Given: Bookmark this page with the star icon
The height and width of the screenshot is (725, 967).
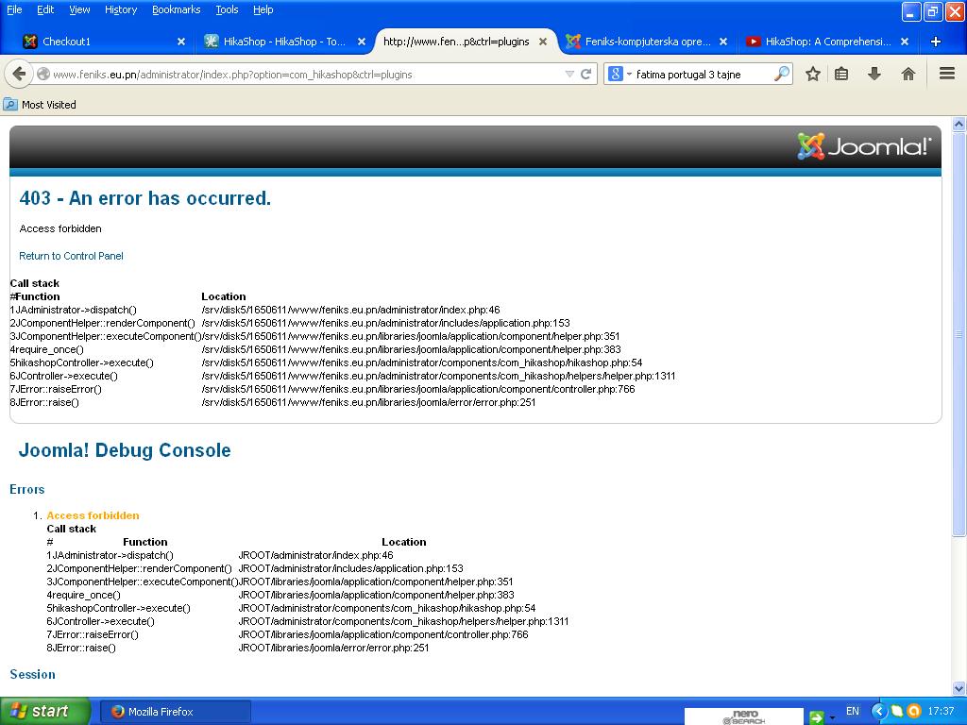Looking at the screenshot, I should point(813,74).
